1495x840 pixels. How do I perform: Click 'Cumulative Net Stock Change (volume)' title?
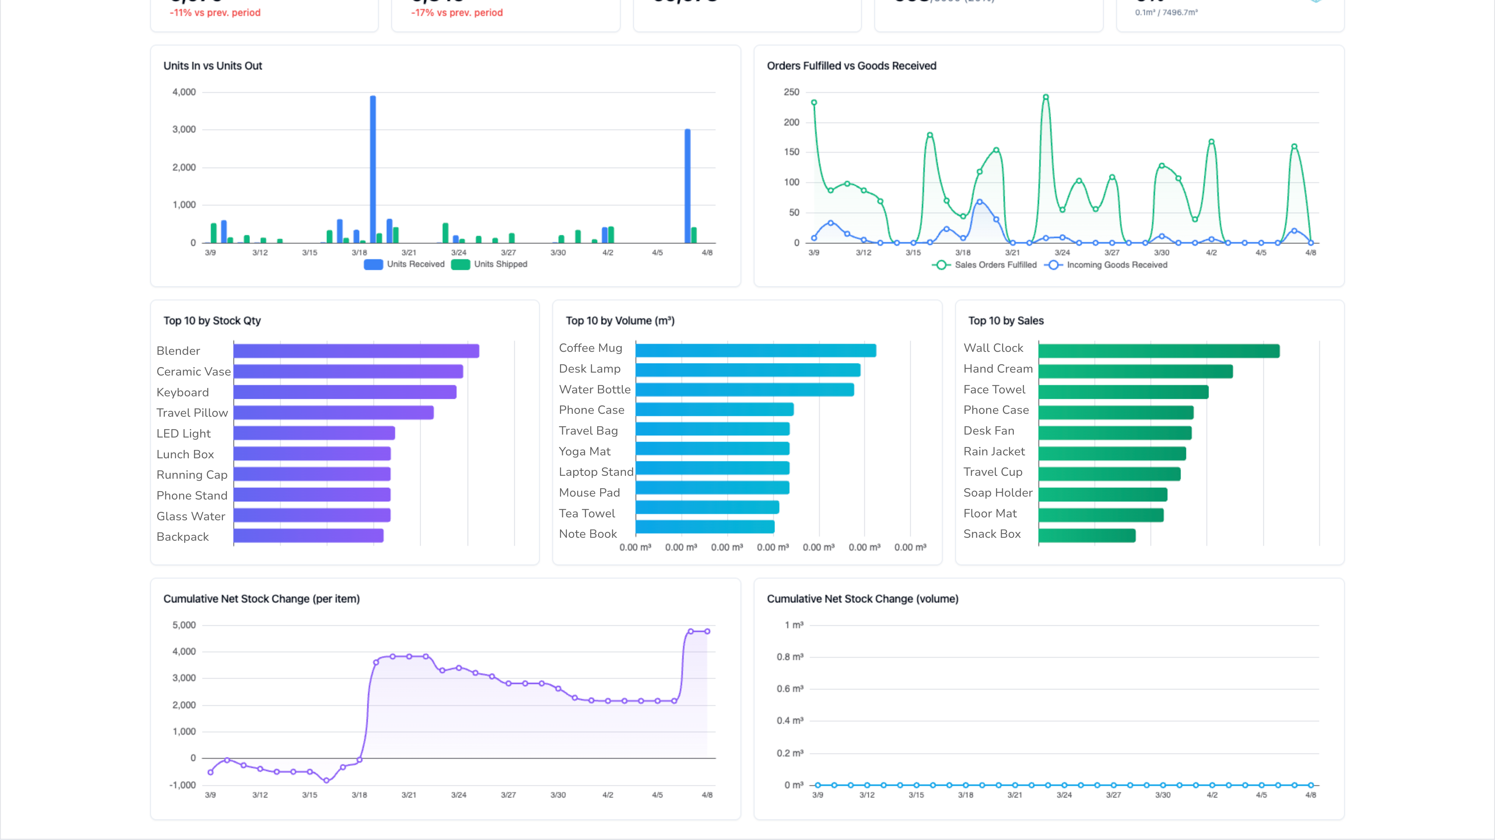pyautogui.click(x=862, y=599)
